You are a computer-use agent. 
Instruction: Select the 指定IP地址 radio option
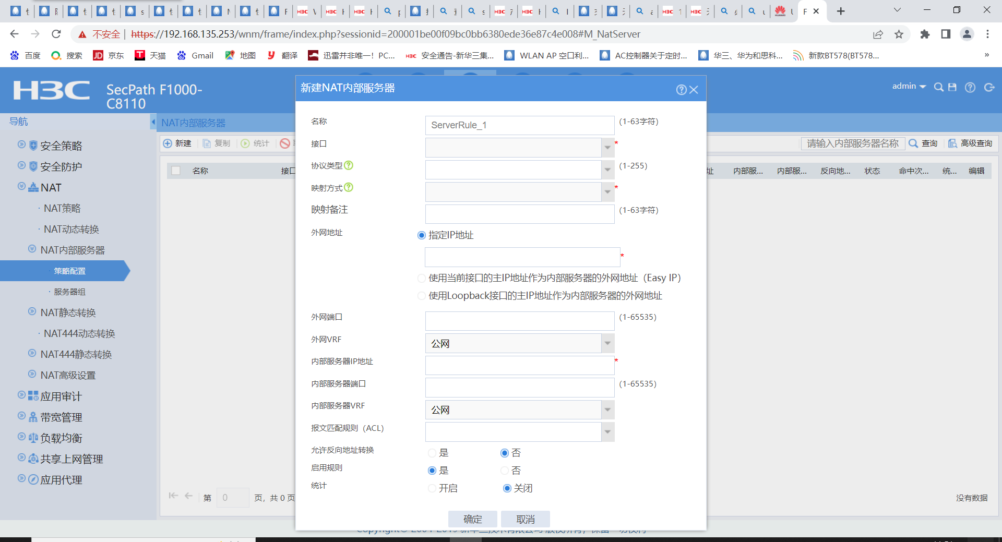click(422, 235)
